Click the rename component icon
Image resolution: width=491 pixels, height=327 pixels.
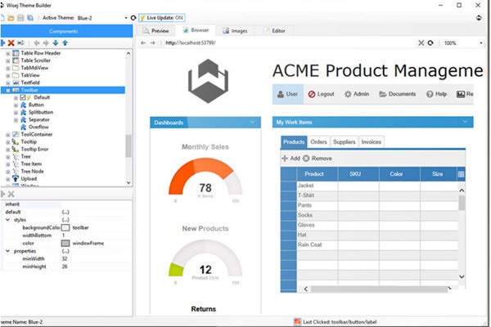[x=20, y=43]
